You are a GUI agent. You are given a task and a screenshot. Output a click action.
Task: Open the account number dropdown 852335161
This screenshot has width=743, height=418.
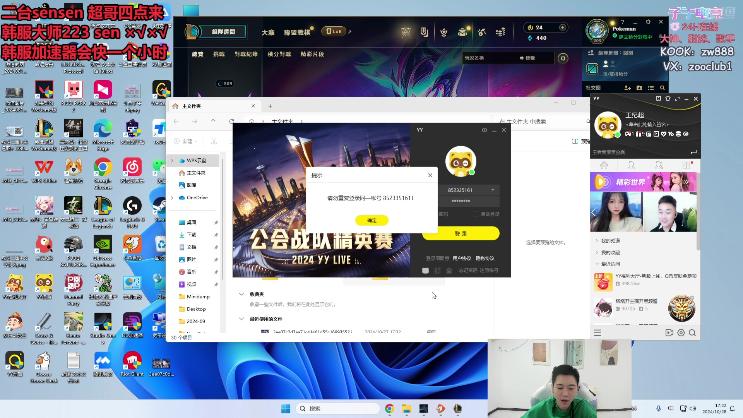click(x=493, y=190)
